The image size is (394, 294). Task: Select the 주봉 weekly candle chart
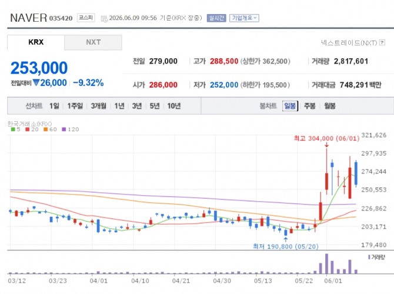tap(309, 106)
